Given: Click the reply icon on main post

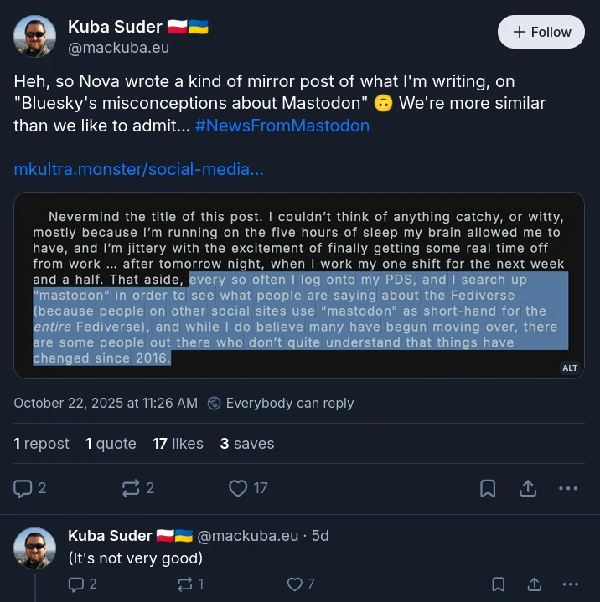Looking at the screenshot, I should [23, 488].
